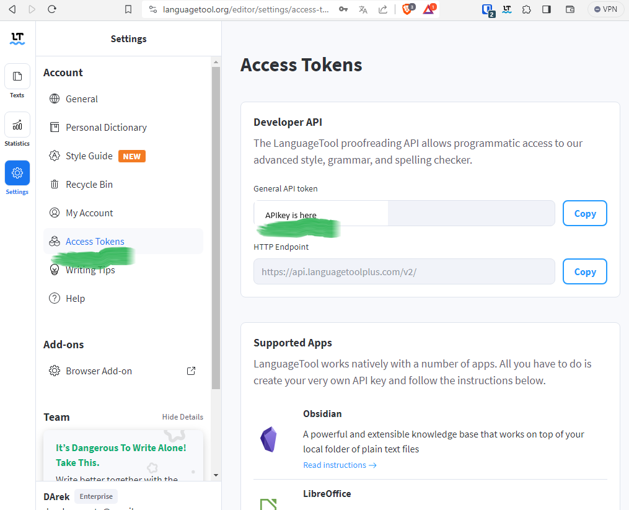Click the browser address bar URL

(x=245, y=9)
